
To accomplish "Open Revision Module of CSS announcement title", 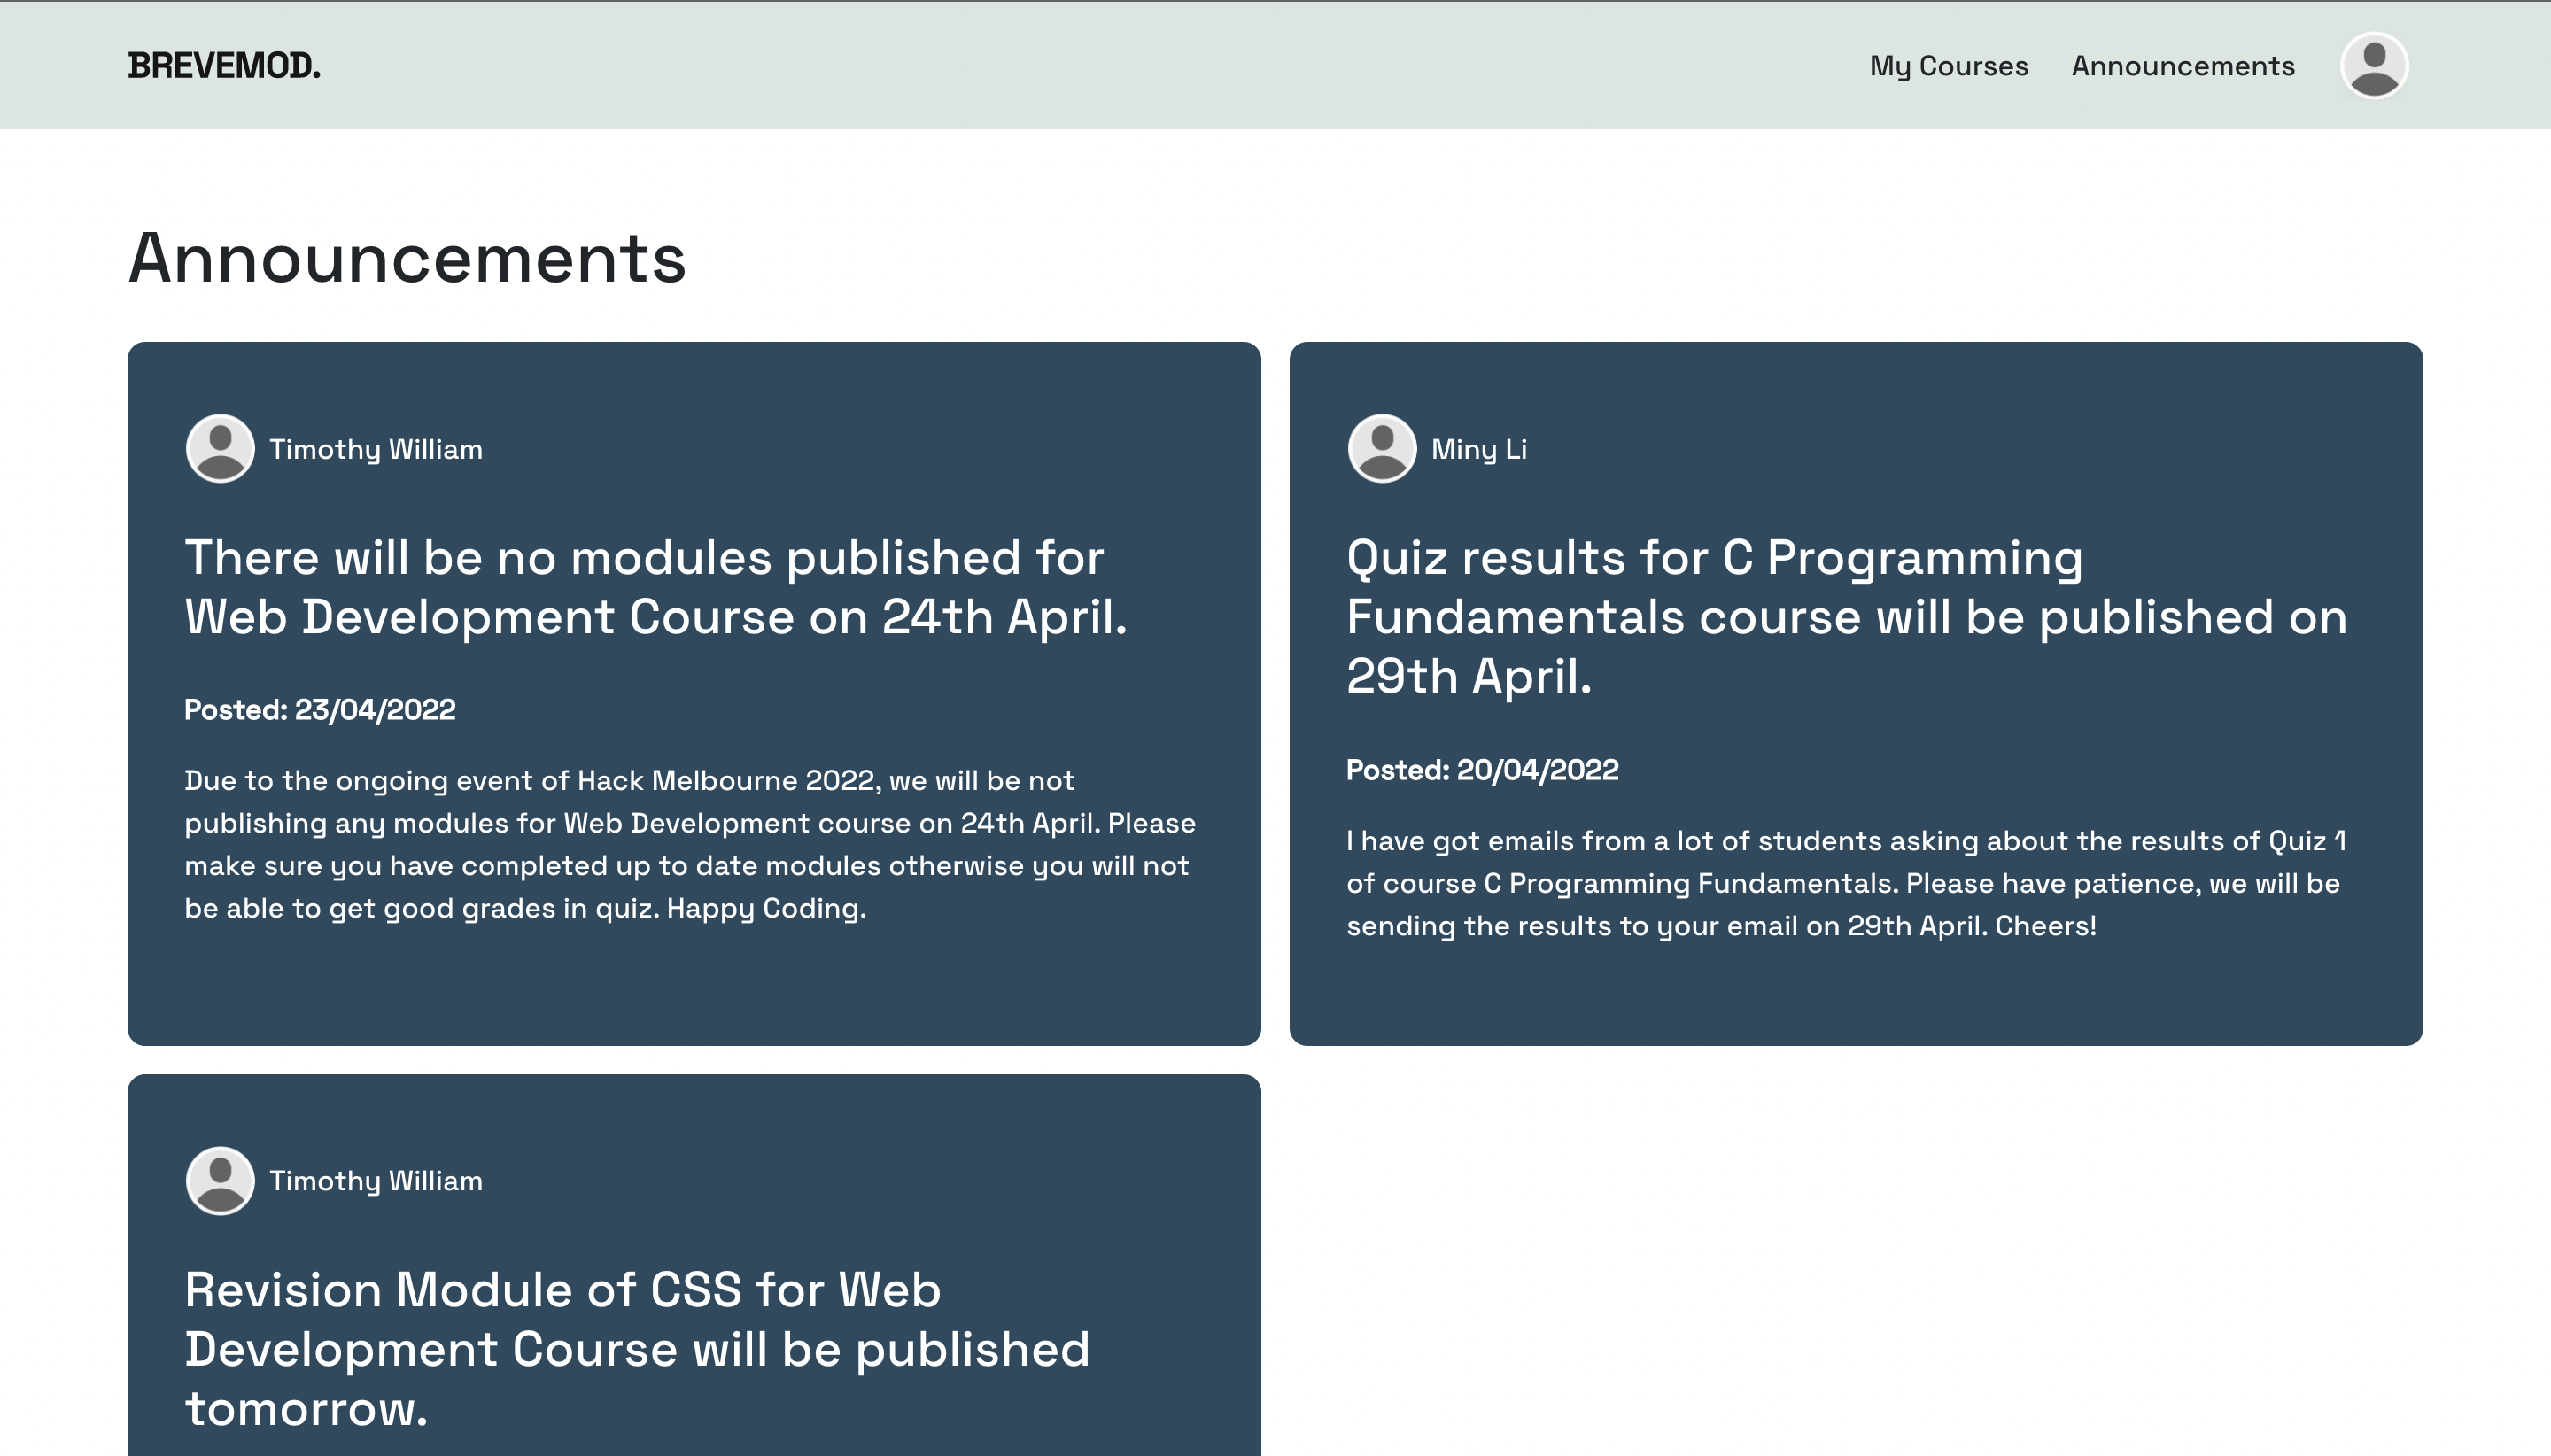I will point(636,1348).
